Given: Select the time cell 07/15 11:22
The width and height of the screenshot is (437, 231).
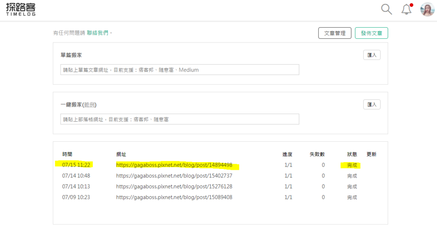Looking at the screenshot, I should tap(76, 165).
